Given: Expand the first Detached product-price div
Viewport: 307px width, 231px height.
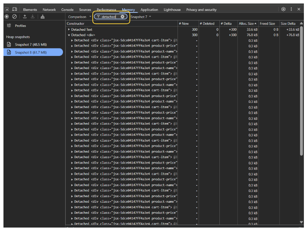Looking at the screenshot, I should pyautogui.click(x=72, y=46).
